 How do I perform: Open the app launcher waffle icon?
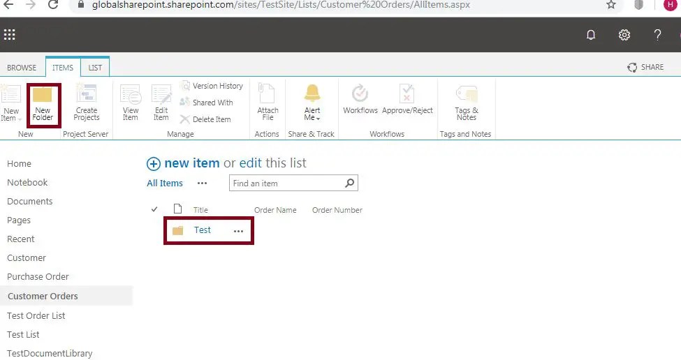pyautogui.click(x=10, y=35)
